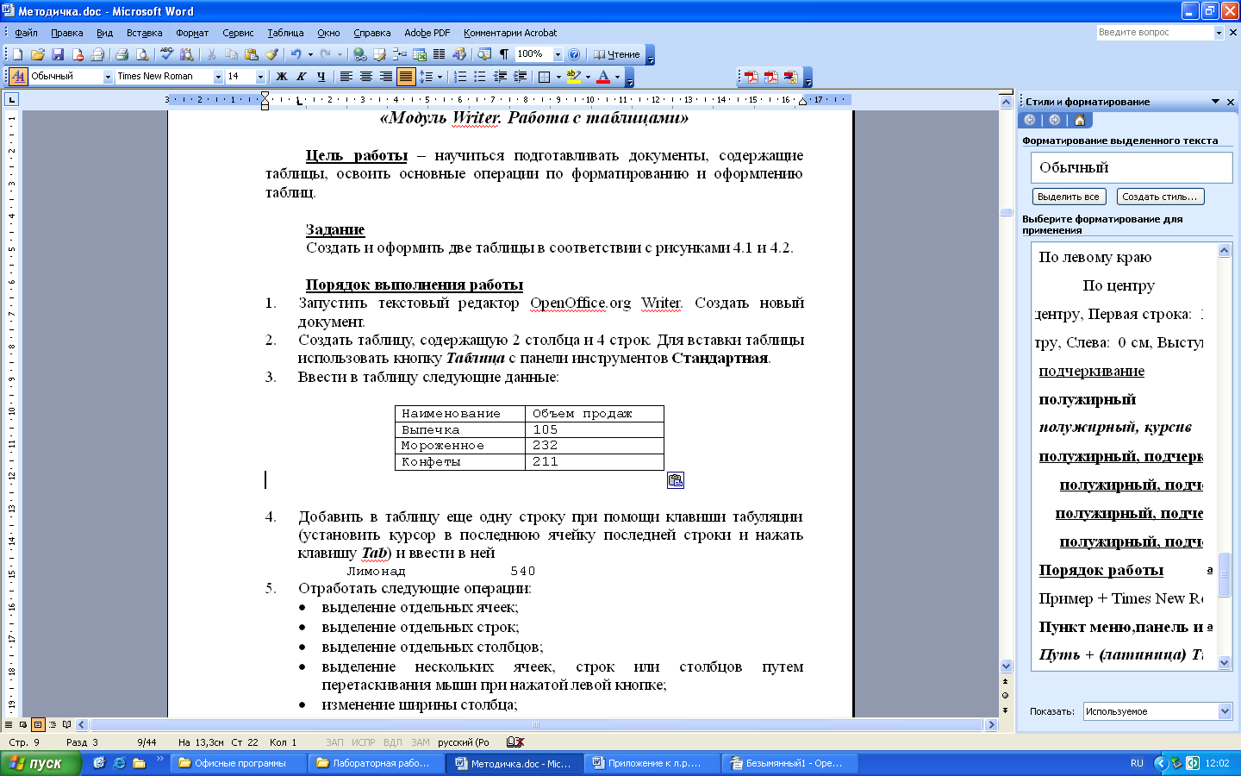Switch to Normal view button at bottom
The image size is (1241, 776).
pos(9,725)
